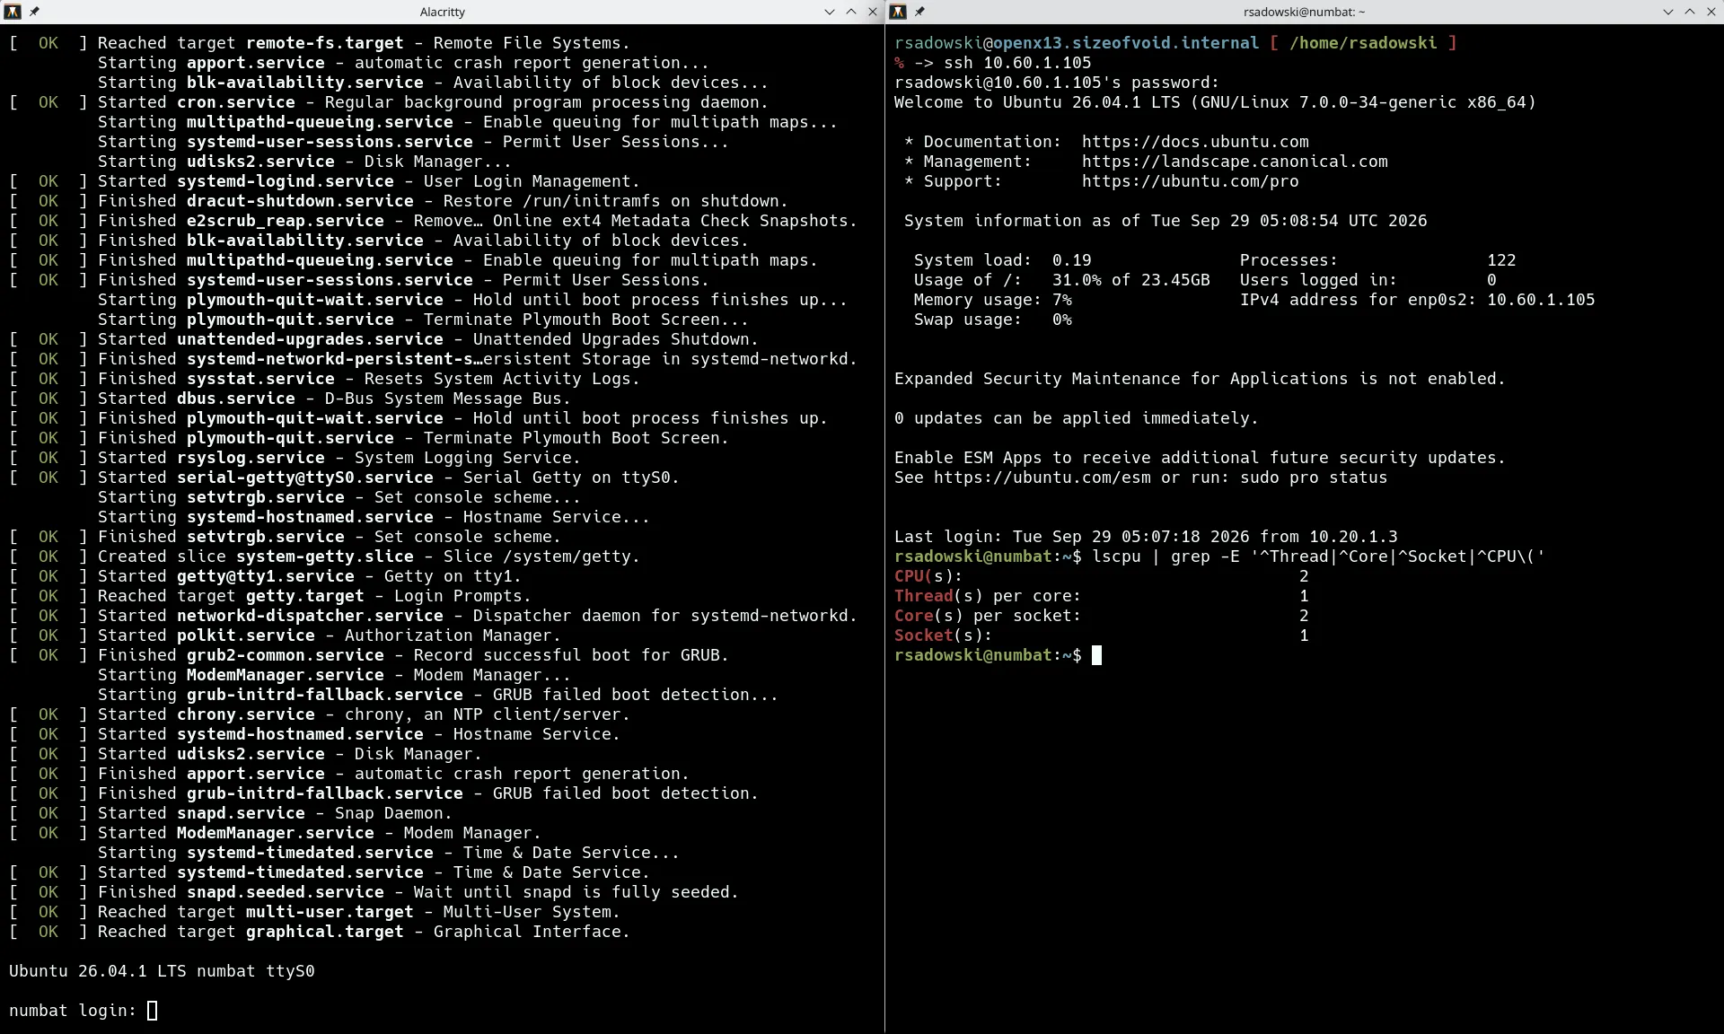Open window menu icon of rsadowski@numbat terminal
Screen dimensions: 1724x1034
click(897, 12)
